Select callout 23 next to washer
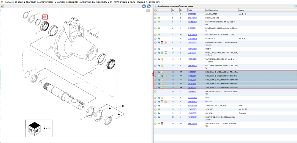297x143 pixels. click(x=93, y=28)
